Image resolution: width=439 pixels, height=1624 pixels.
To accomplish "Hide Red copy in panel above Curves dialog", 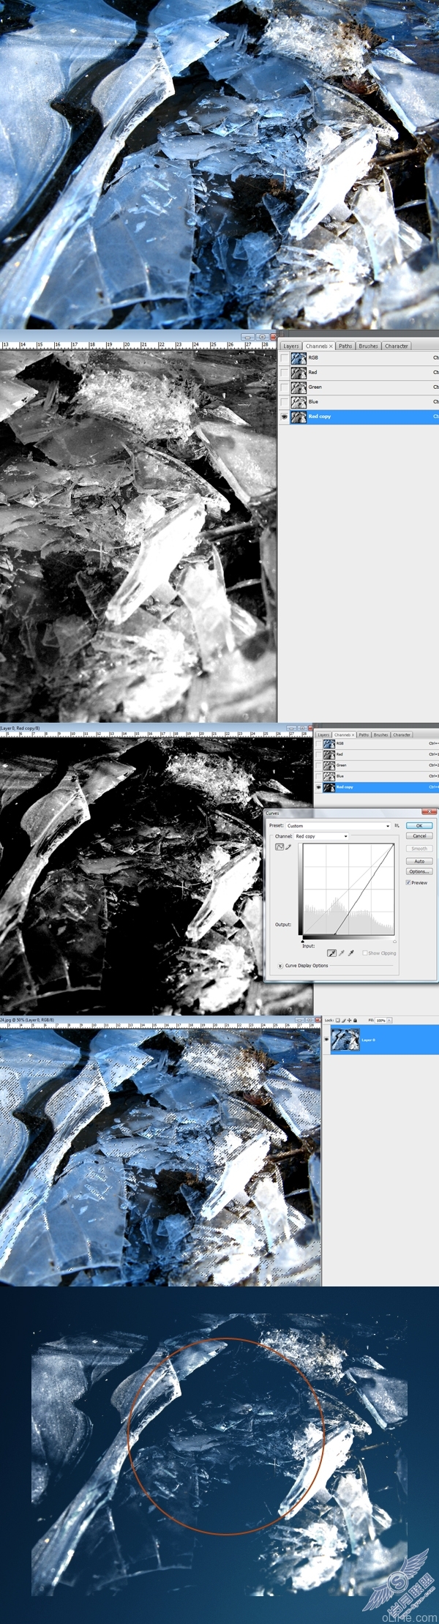I will click(318, 787).
